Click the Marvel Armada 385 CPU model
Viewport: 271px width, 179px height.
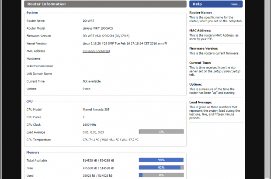pyautogui.click(x=96, y=110)
